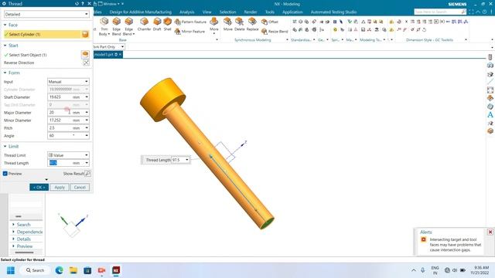The image size is (495, 278).
Task: Close the Alerts notification
Action: point(490,232)
